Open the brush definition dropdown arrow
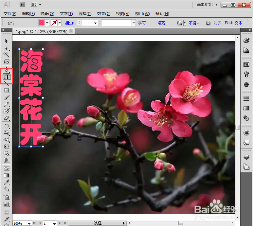Viewport: 253px width, 226px height. [x=134, y=23]
